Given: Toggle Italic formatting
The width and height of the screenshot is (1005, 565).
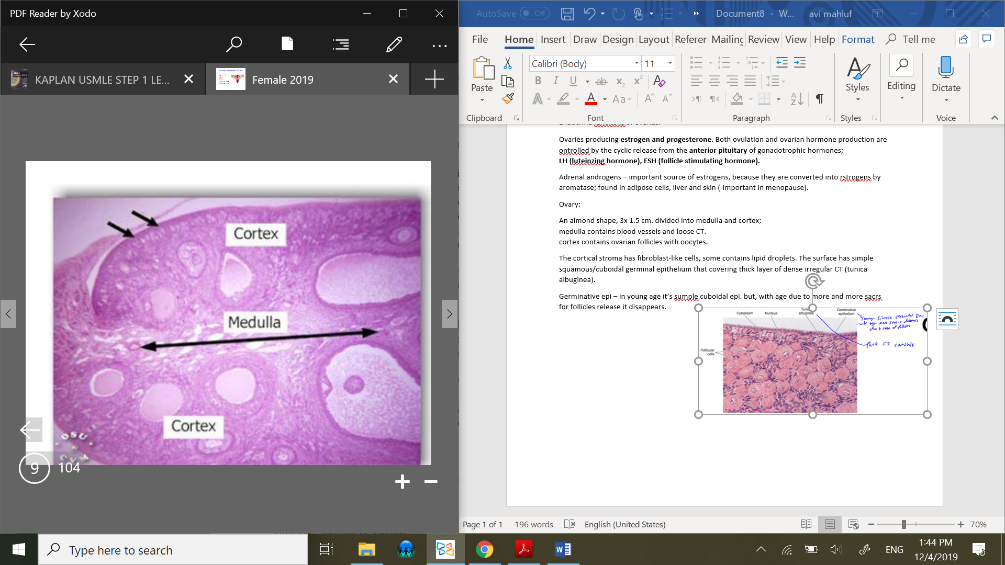Looking at the screenshot, I should [555, 81].
